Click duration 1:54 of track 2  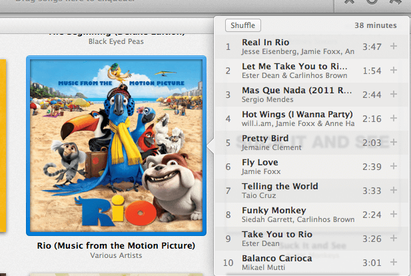372,71
